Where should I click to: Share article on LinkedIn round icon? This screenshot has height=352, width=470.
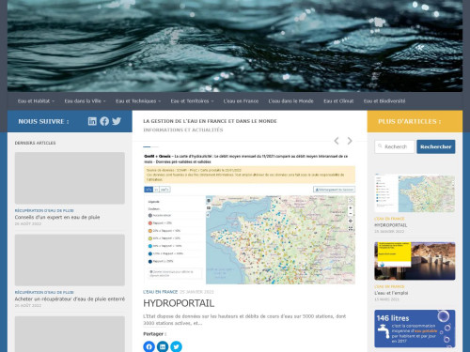[163, 346]
